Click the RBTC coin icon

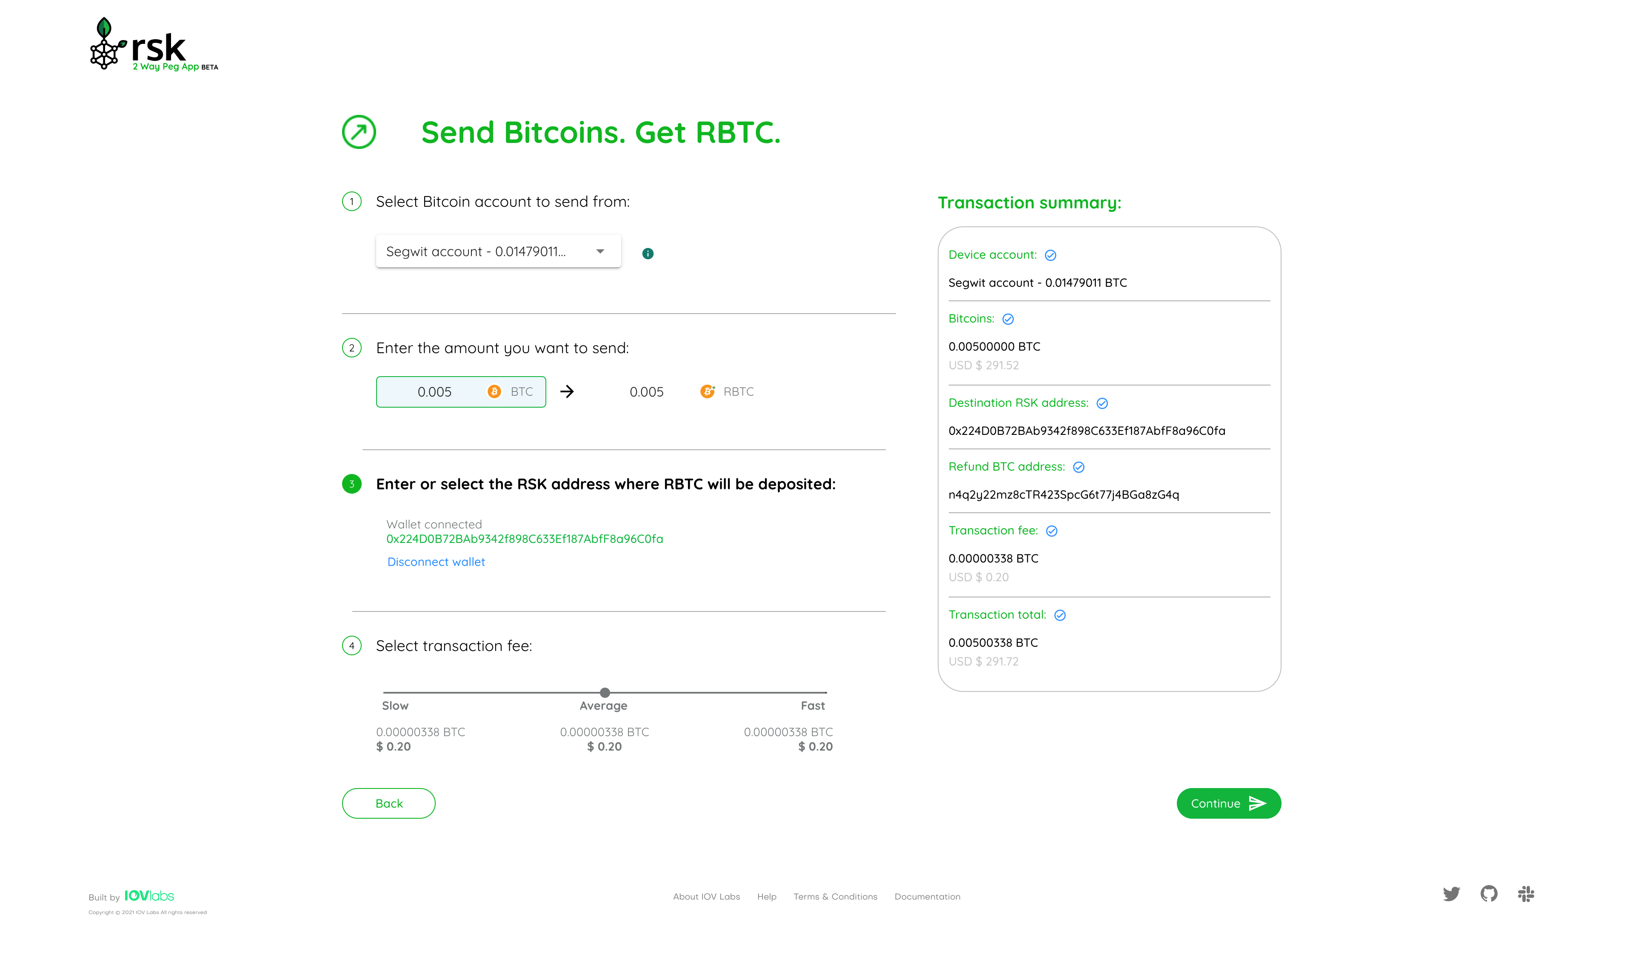pos(707,391)
